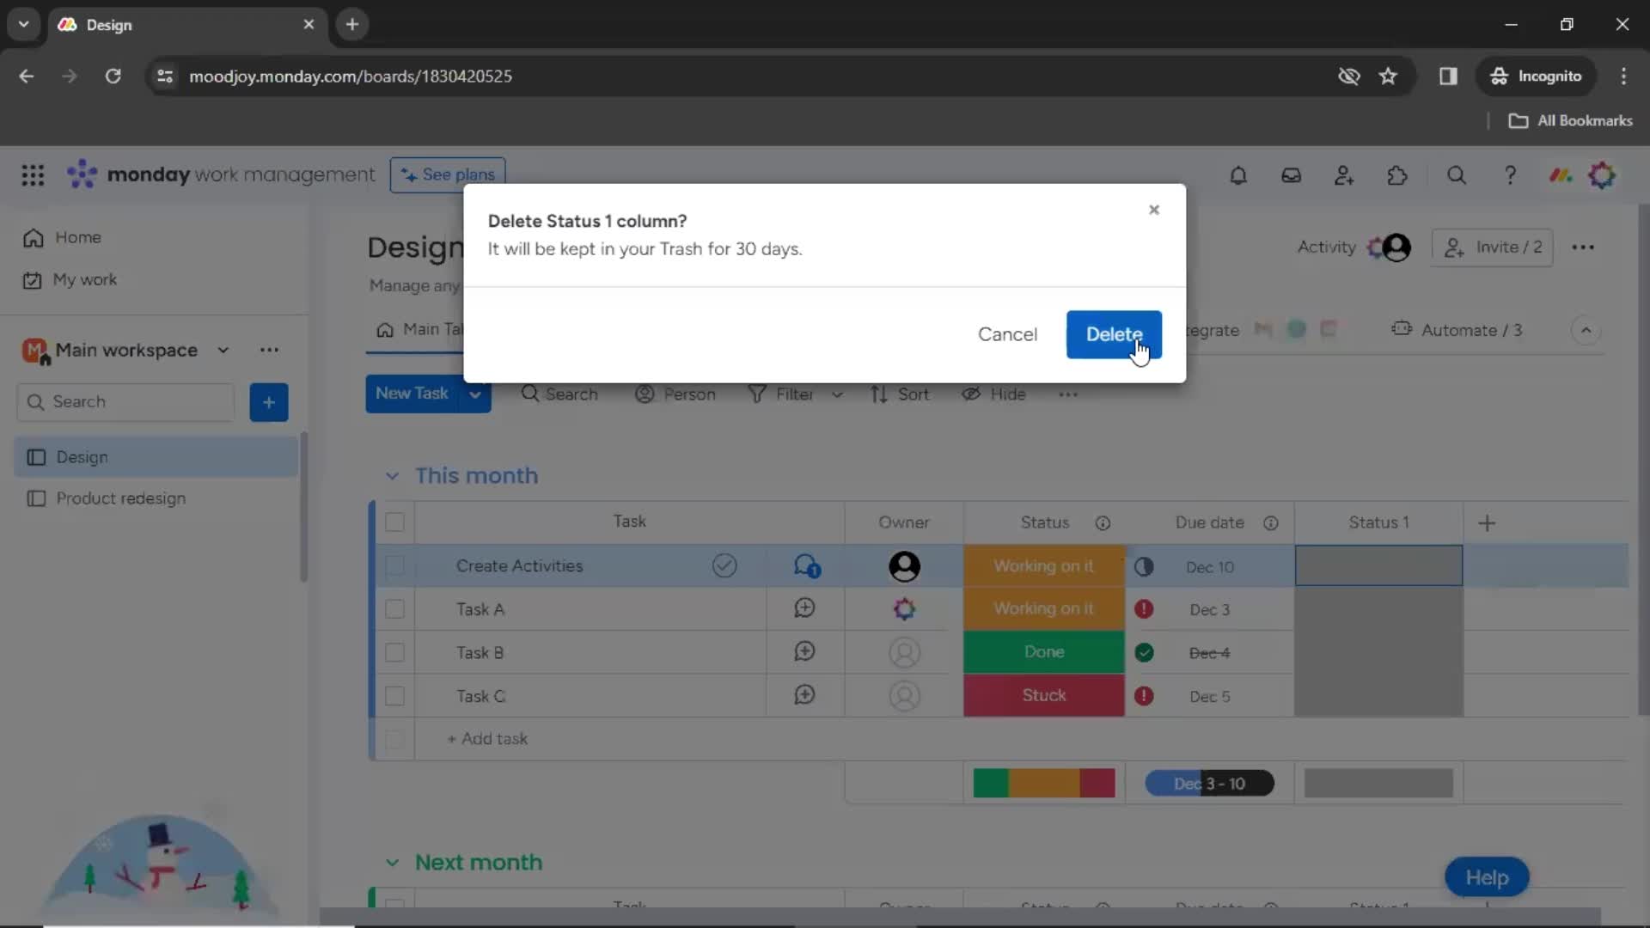The width and height of the screenshot is (1650, 928).
Task: Click the close X on the dialog
Action: (1153, 209)
